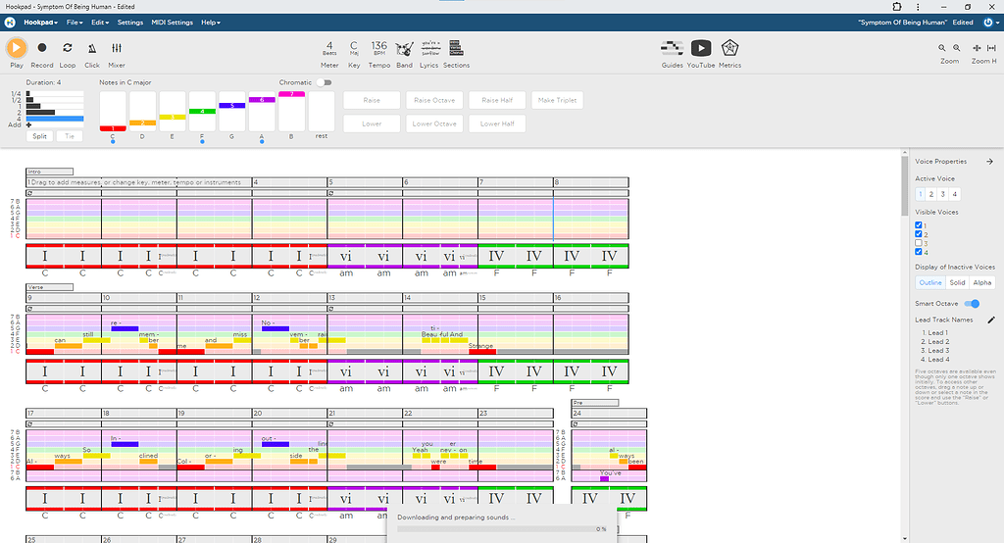Select the green note 4 (F) swatch
The height and width of the screenshot is (543, 1004).
(x=202, y=111)
